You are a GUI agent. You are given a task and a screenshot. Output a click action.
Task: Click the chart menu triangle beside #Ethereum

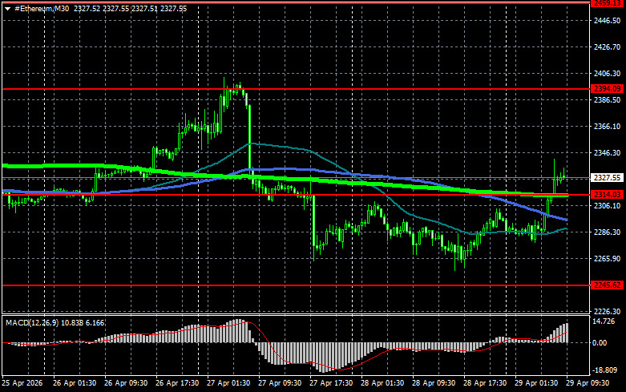[x=7, y=9]
